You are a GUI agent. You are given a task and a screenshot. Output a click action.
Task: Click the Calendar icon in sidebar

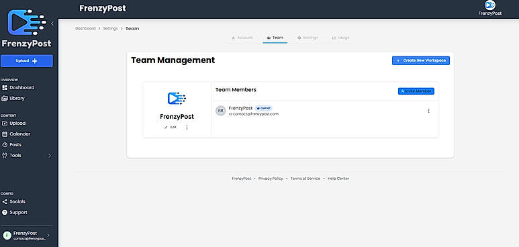coord(4,134)
